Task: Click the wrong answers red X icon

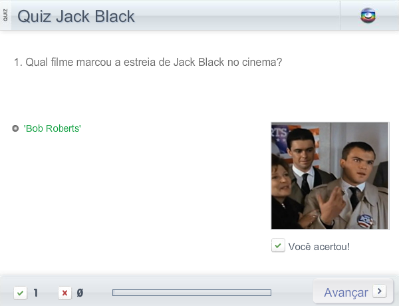Action: (65, 293)
